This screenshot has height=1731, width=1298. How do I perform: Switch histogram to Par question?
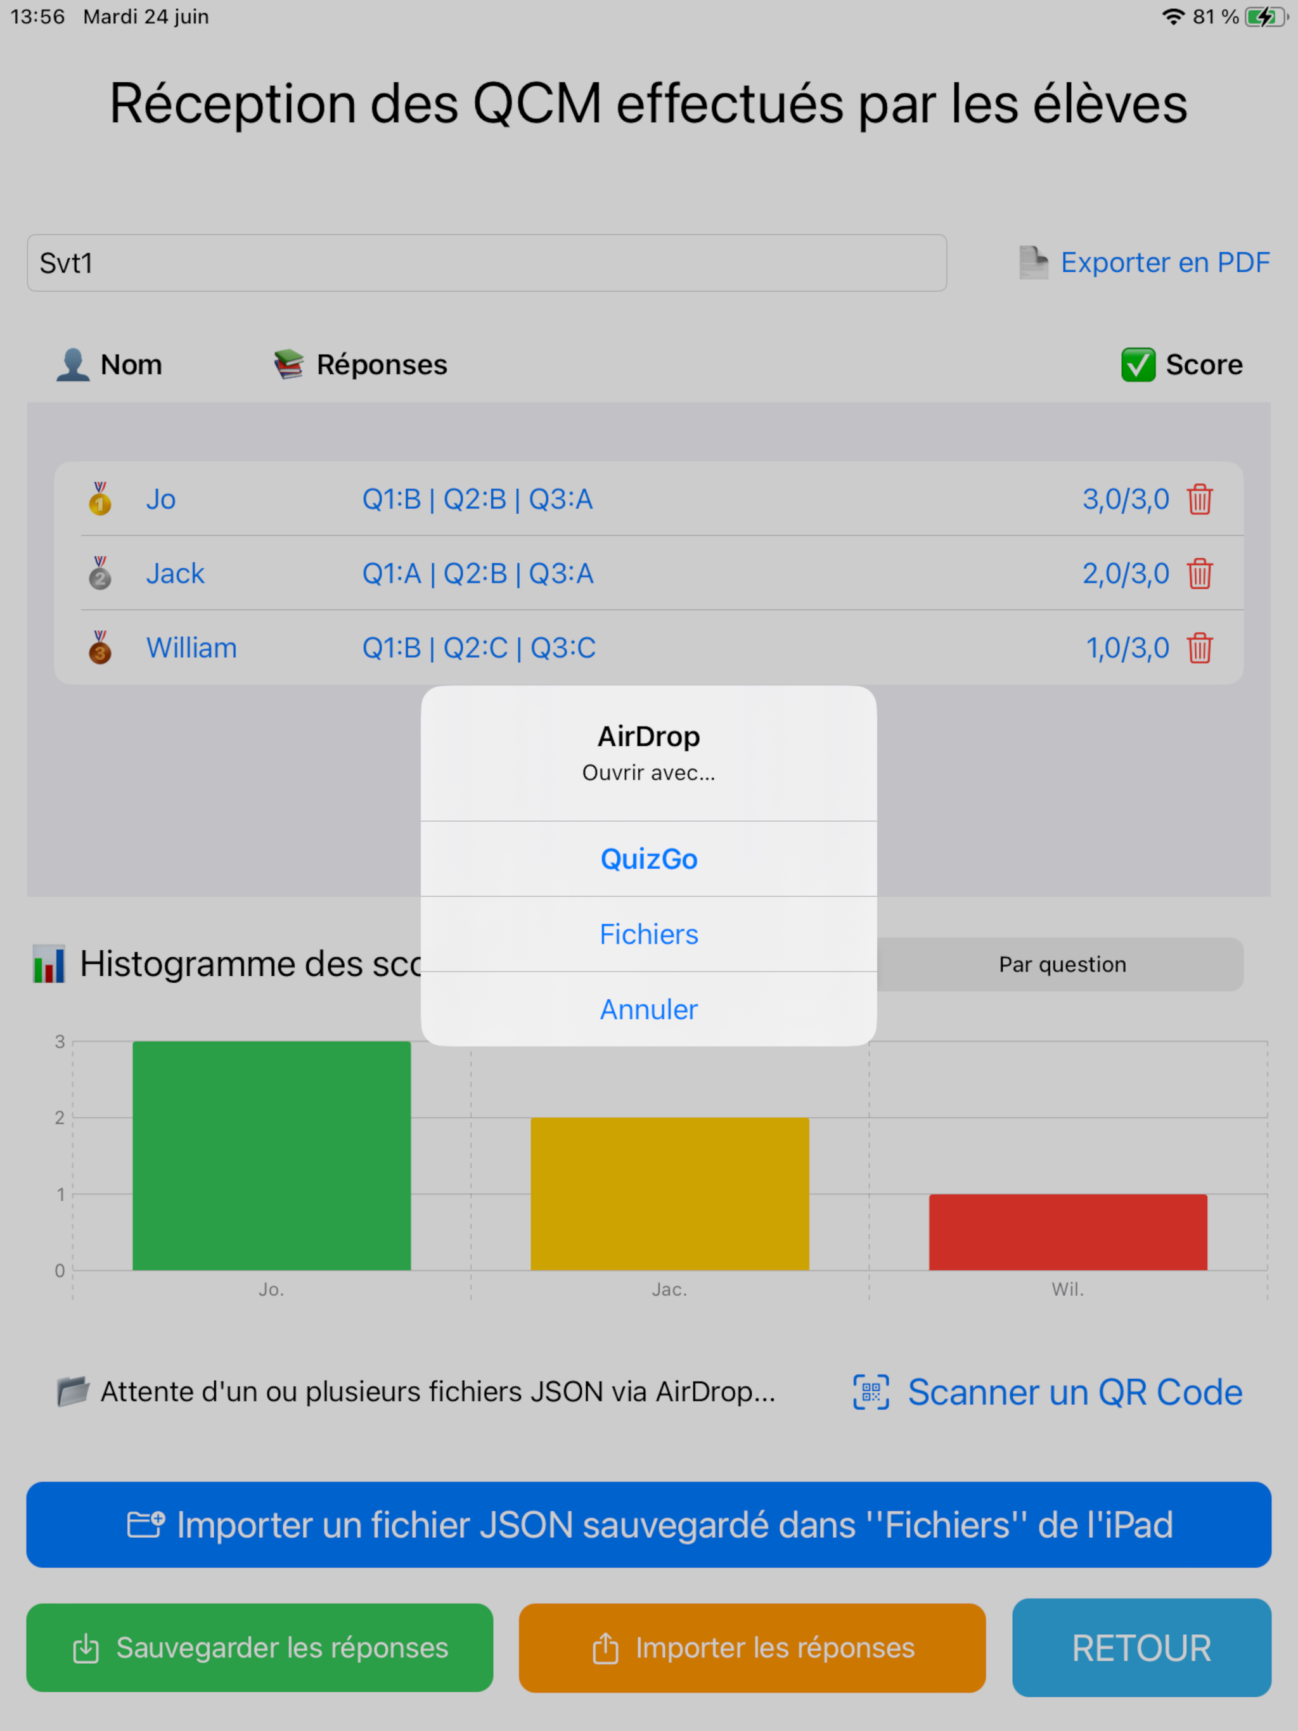coord(1062,964)
